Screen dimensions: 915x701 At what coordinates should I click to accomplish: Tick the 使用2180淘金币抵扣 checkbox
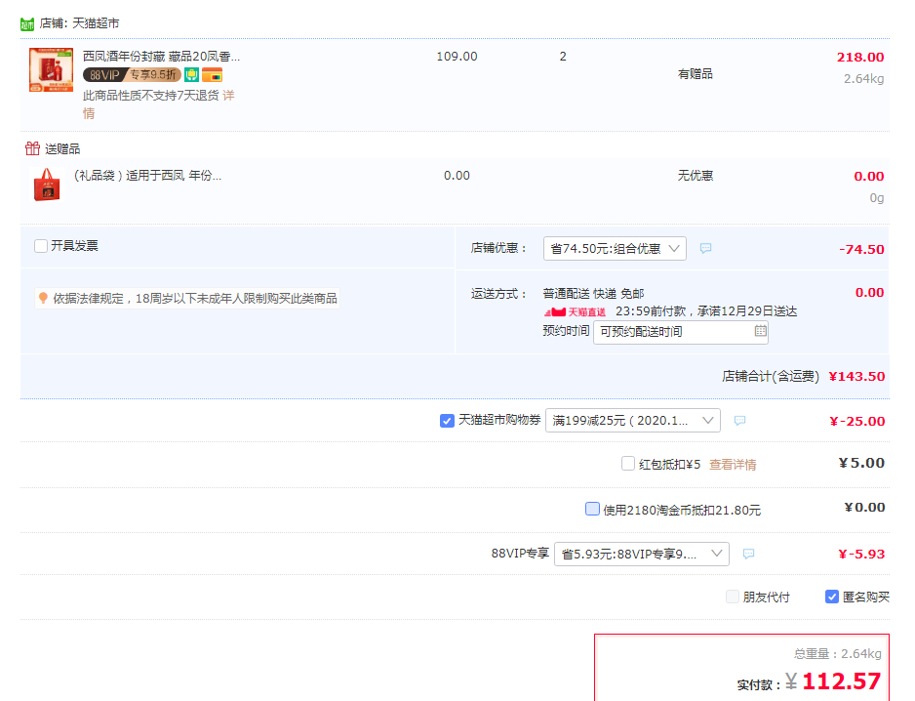click(592, 509)
